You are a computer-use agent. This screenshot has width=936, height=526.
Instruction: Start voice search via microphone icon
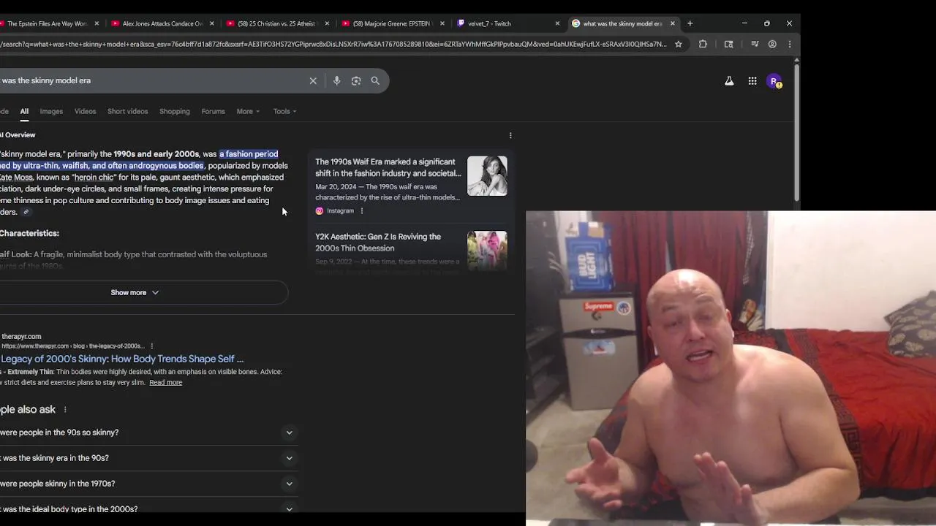(x=336, y=81)
